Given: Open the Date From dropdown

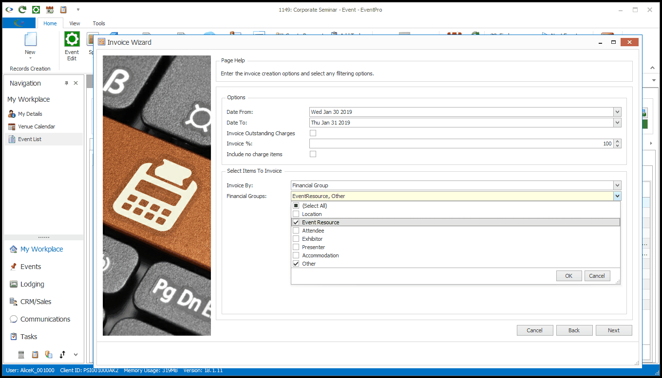Looking at the screenshot, I should 618,112.
